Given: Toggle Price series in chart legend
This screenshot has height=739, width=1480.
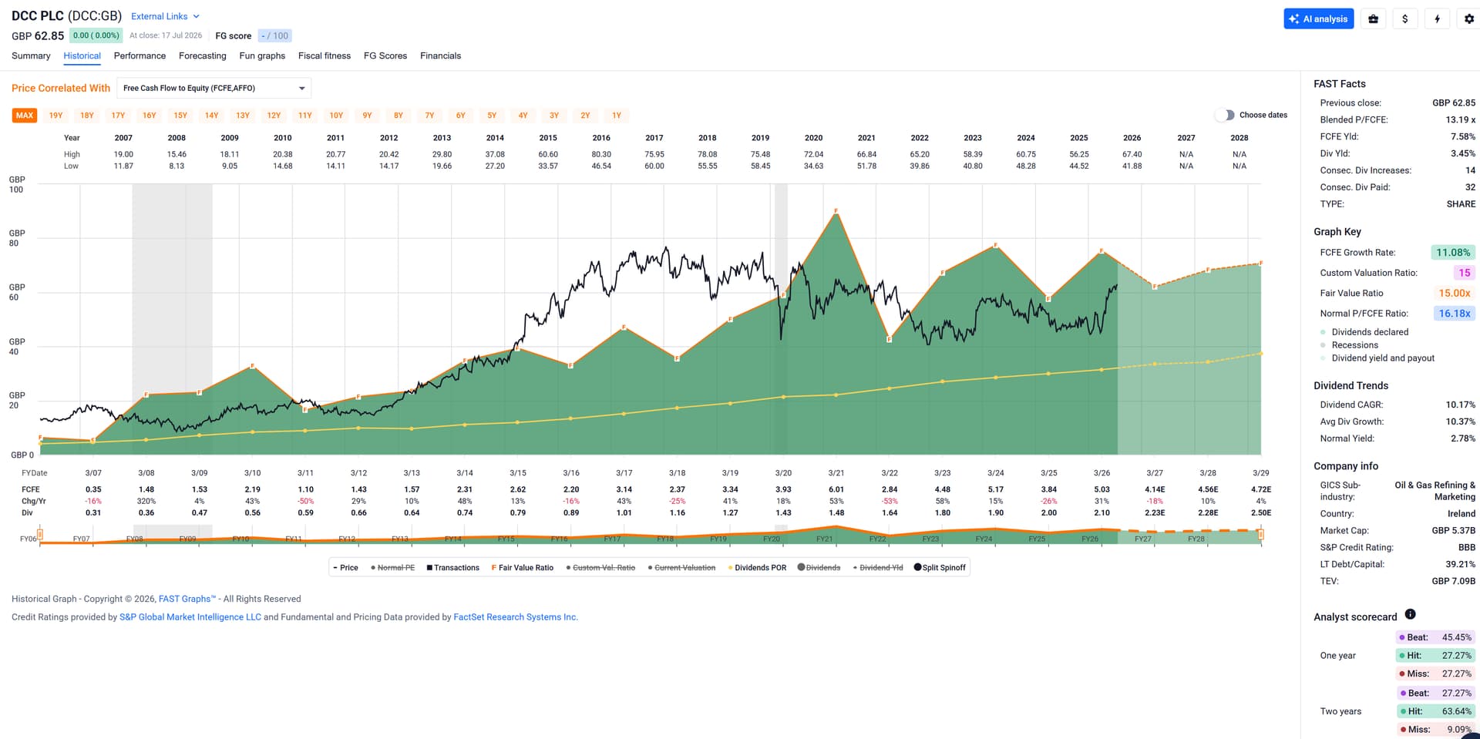Looking at the screenshot, I should coord(345,568).
